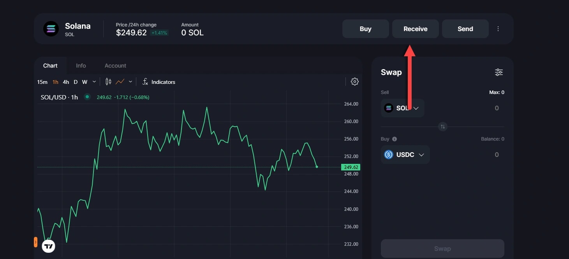Open the three-dot more options menu
569x259 pixels.
click(x=498, y=29)
